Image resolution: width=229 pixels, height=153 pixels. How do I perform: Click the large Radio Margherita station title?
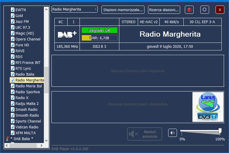pos(170,34)
